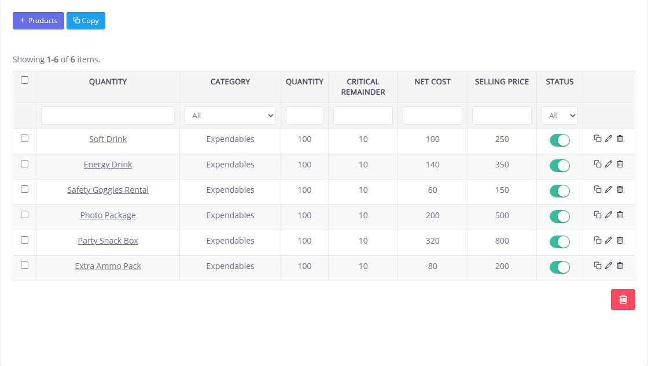Tick the Safety Goggles Rental checkbox
This screenshot has height=366, width=648.
click(x=25, y=189)
